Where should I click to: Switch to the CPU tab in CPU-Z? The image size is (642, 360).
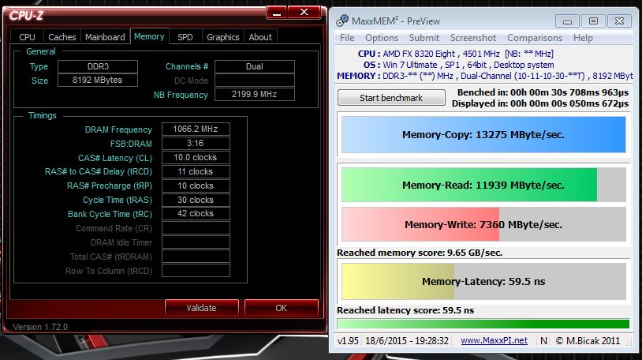pos(27,37)
